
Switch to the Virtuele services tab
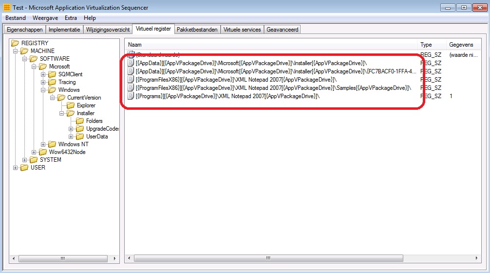coord(242,30)
